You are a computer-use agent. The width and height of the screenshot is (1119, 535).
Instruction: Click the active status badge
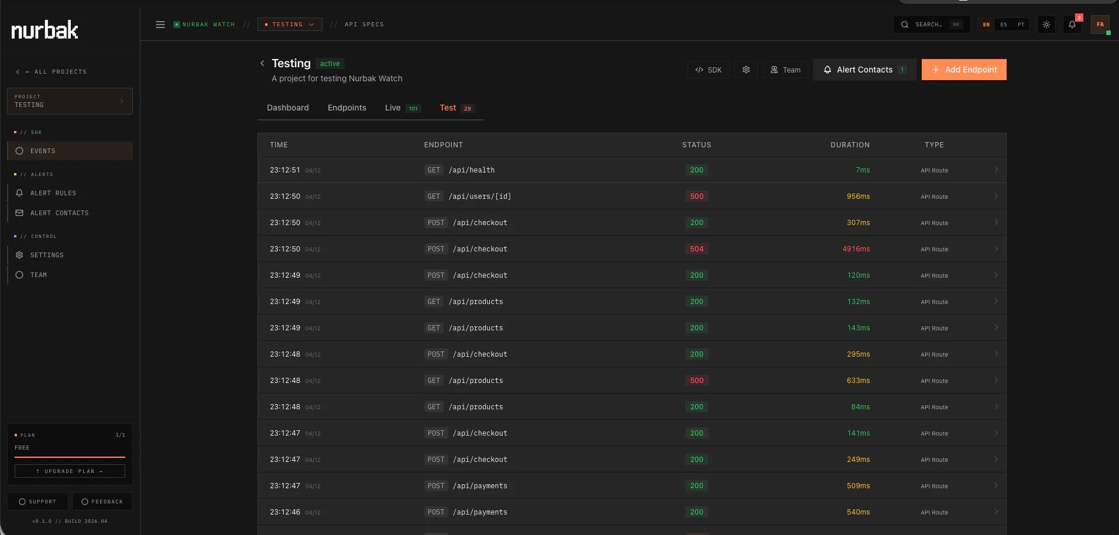[x=329, y=64]
